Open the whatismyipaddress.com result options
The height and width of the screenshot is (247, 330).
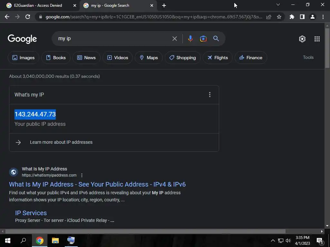(82, 175)
